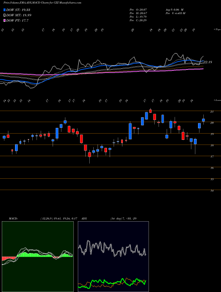Click the chart title mentioning MunafaSutra.com
221x292 pixels.
click(x=42, y=3)
